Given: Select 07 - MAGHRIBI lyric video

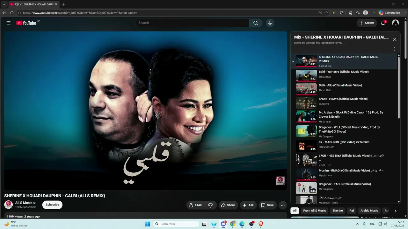Looking at the screenshot, I should coord(344,146).
